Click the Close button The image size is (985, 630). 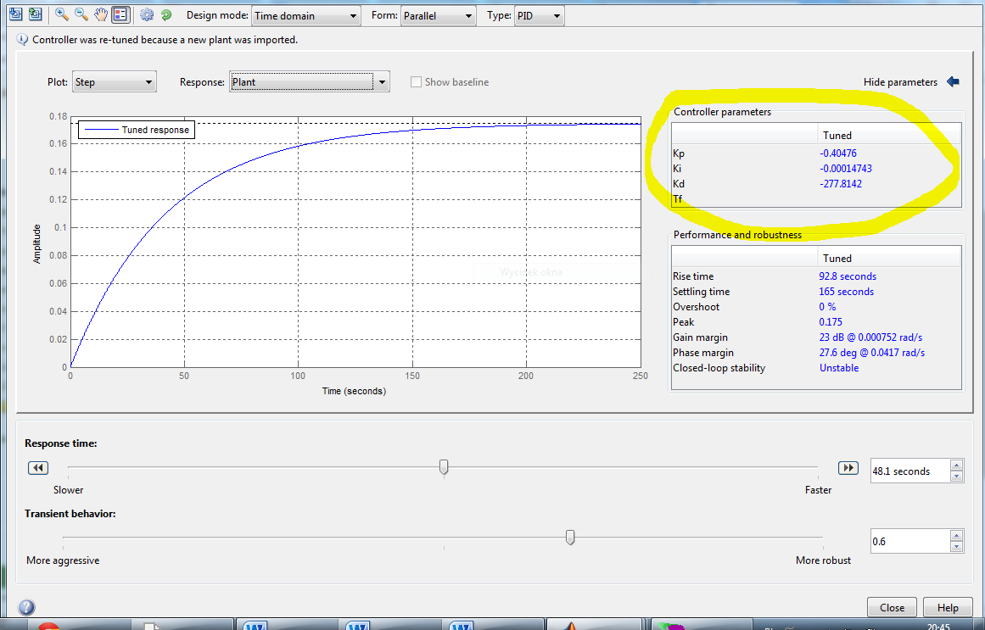coord(892,607)
